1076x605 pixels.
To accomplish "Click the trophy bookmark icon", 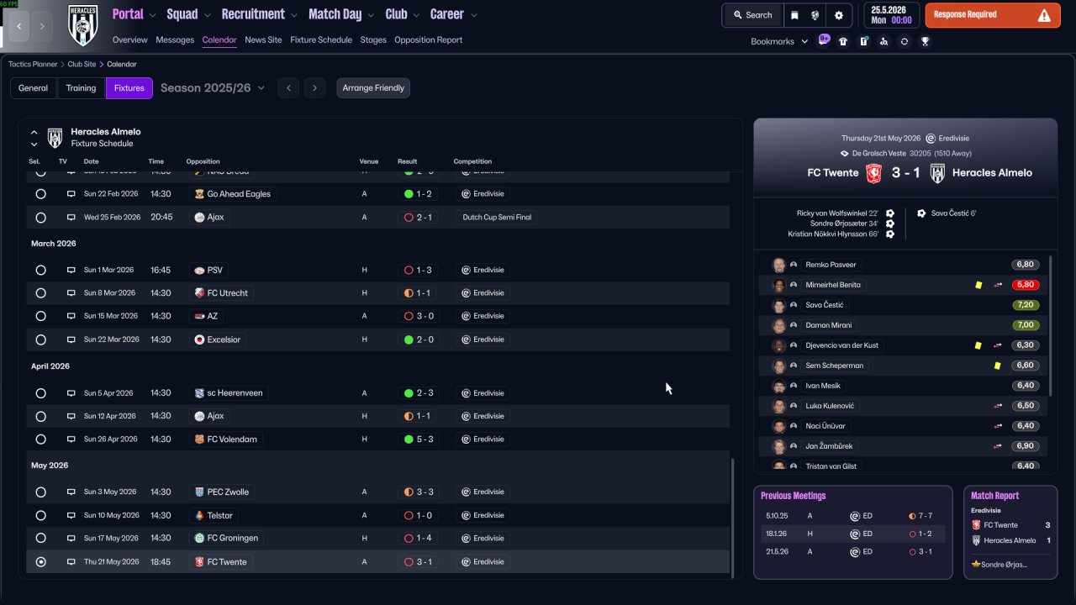I will pyautogui.click(x=925, y=41).
